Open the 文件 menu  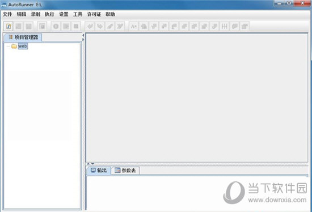7,14
